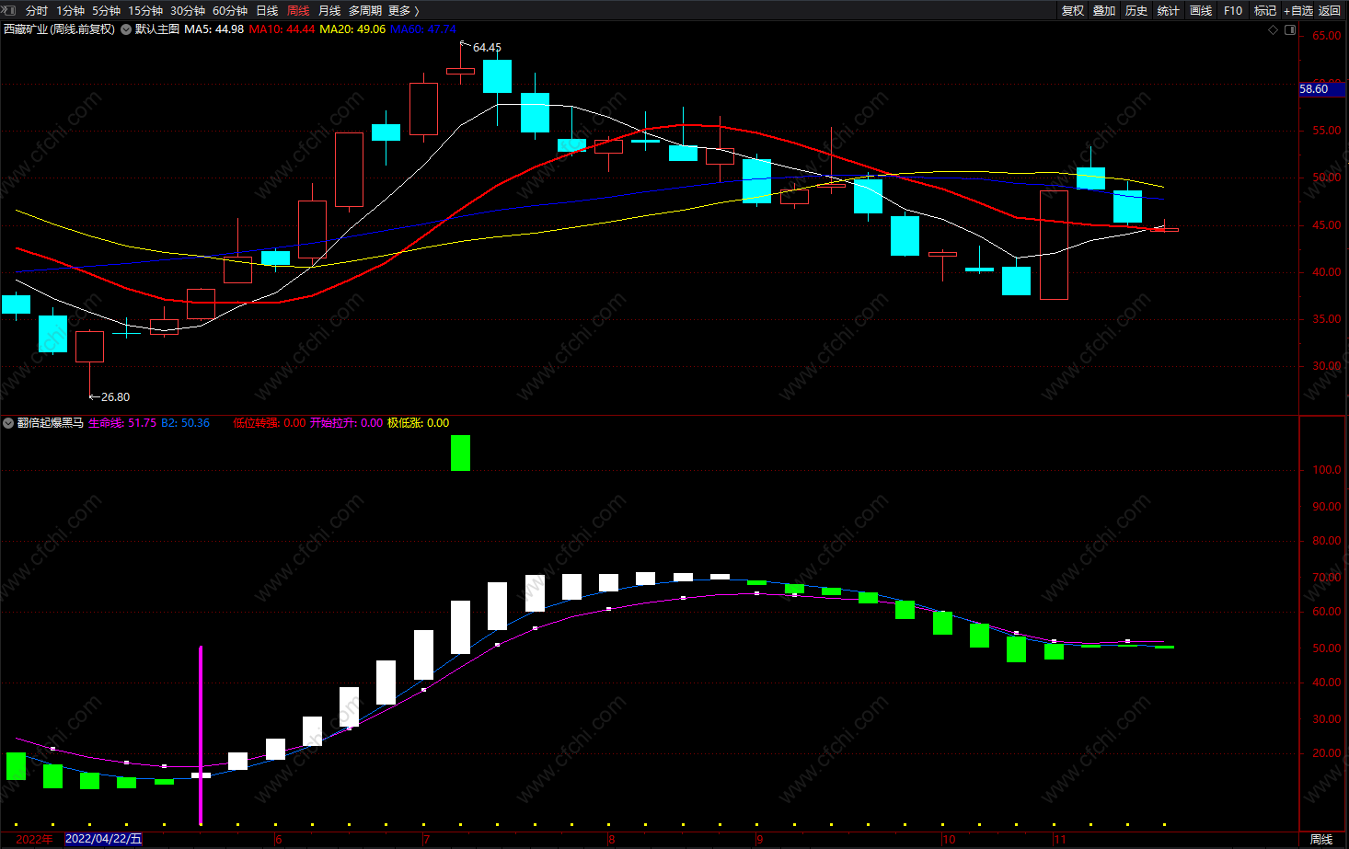
Task: Select the 1分钟 period tab
Action: (x=70, y=11)
